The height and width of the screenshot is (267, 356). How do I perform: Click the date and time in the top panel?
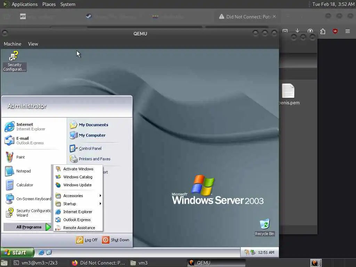(333, 4)
